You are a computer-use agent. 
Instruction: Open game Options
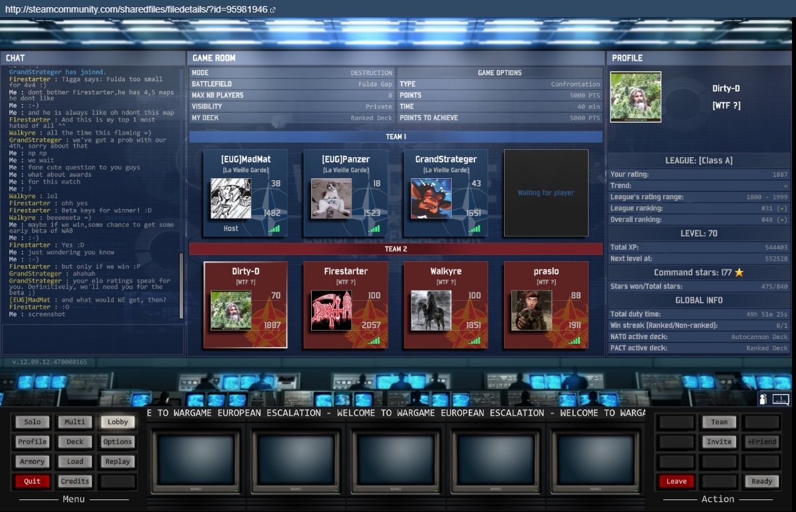(118, 442)
